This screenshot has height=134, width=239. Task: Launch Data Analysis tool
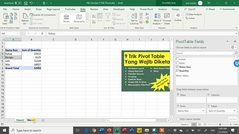pyautogui.click(x=193, y=15)
